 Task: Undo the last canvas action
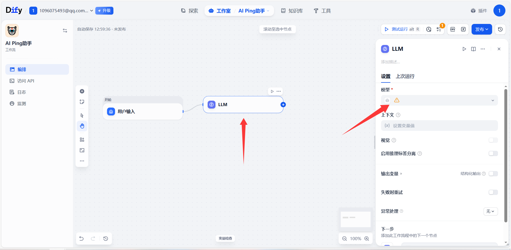pos(81,239)
